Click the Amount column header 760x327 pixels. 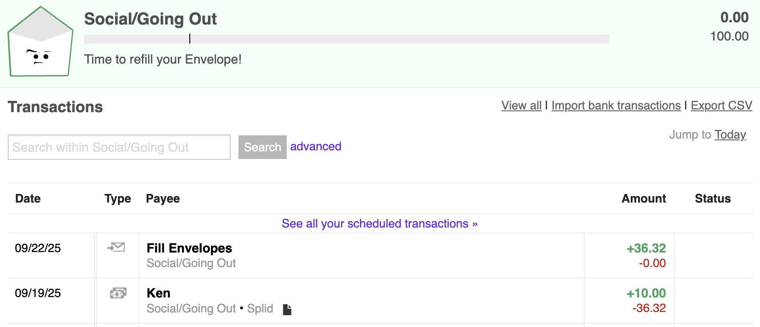(x=643, y=198)
